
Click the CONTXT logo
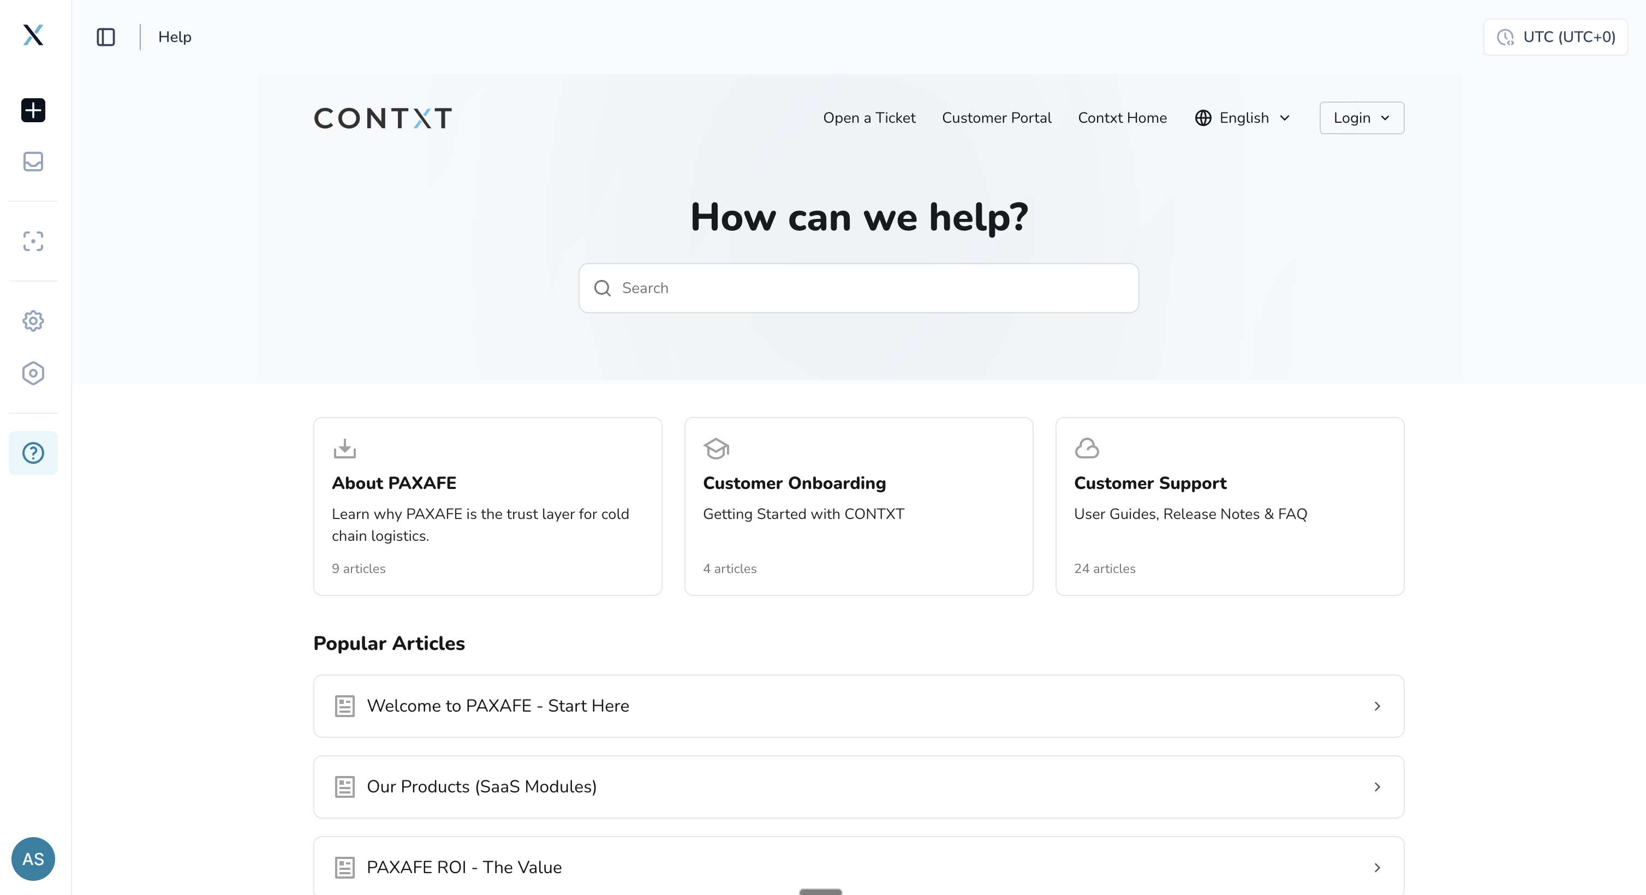[383, 118]
